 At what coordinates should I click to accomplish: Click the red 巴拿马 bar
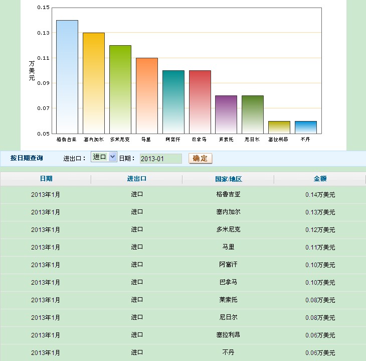coord(200,102)
